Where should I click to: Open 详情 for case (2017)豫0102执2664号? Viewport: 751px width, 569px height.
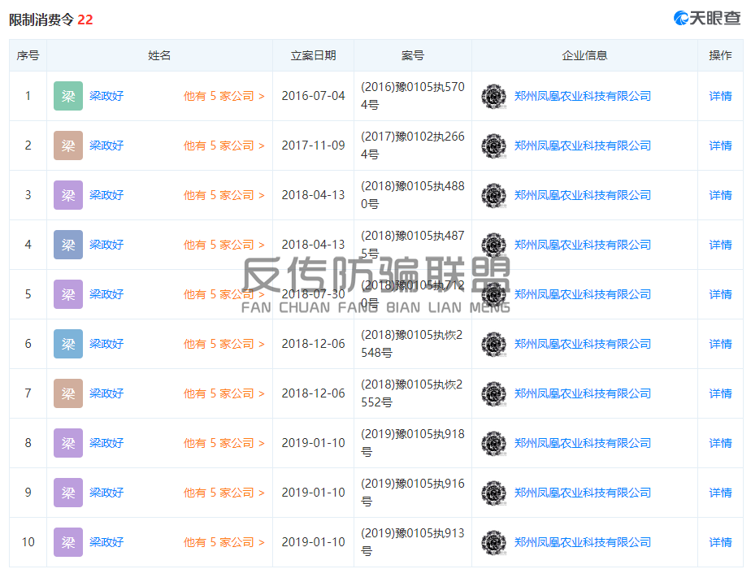pyautogui.click(x=720, y=146)
